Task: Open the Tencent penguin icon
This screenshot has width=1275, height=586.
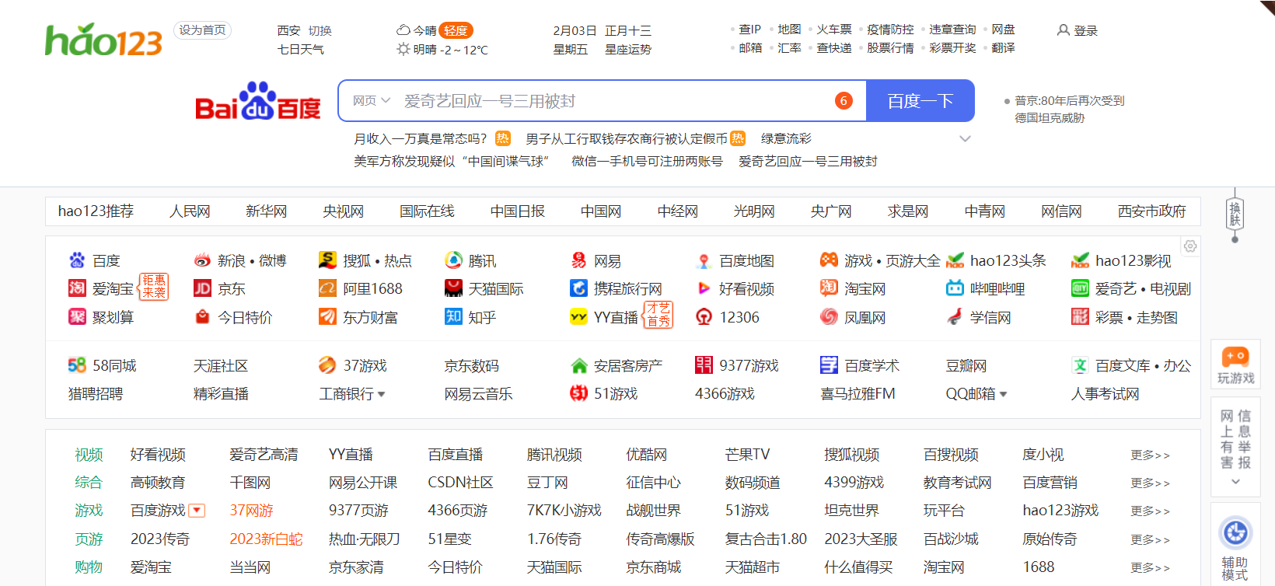Action: click(x=453, y=260)
